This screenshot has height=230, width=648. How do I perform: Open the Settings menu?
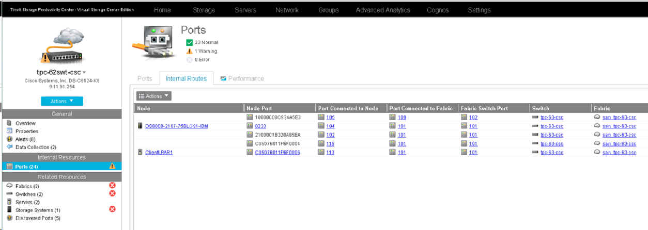pos(480,10)
